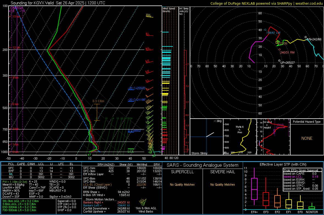Image resolution: width=324 pixels, height=215 pixels.
Task: Click No Quality Matches under SUPERCELL
Action: (x=182, y=185)
